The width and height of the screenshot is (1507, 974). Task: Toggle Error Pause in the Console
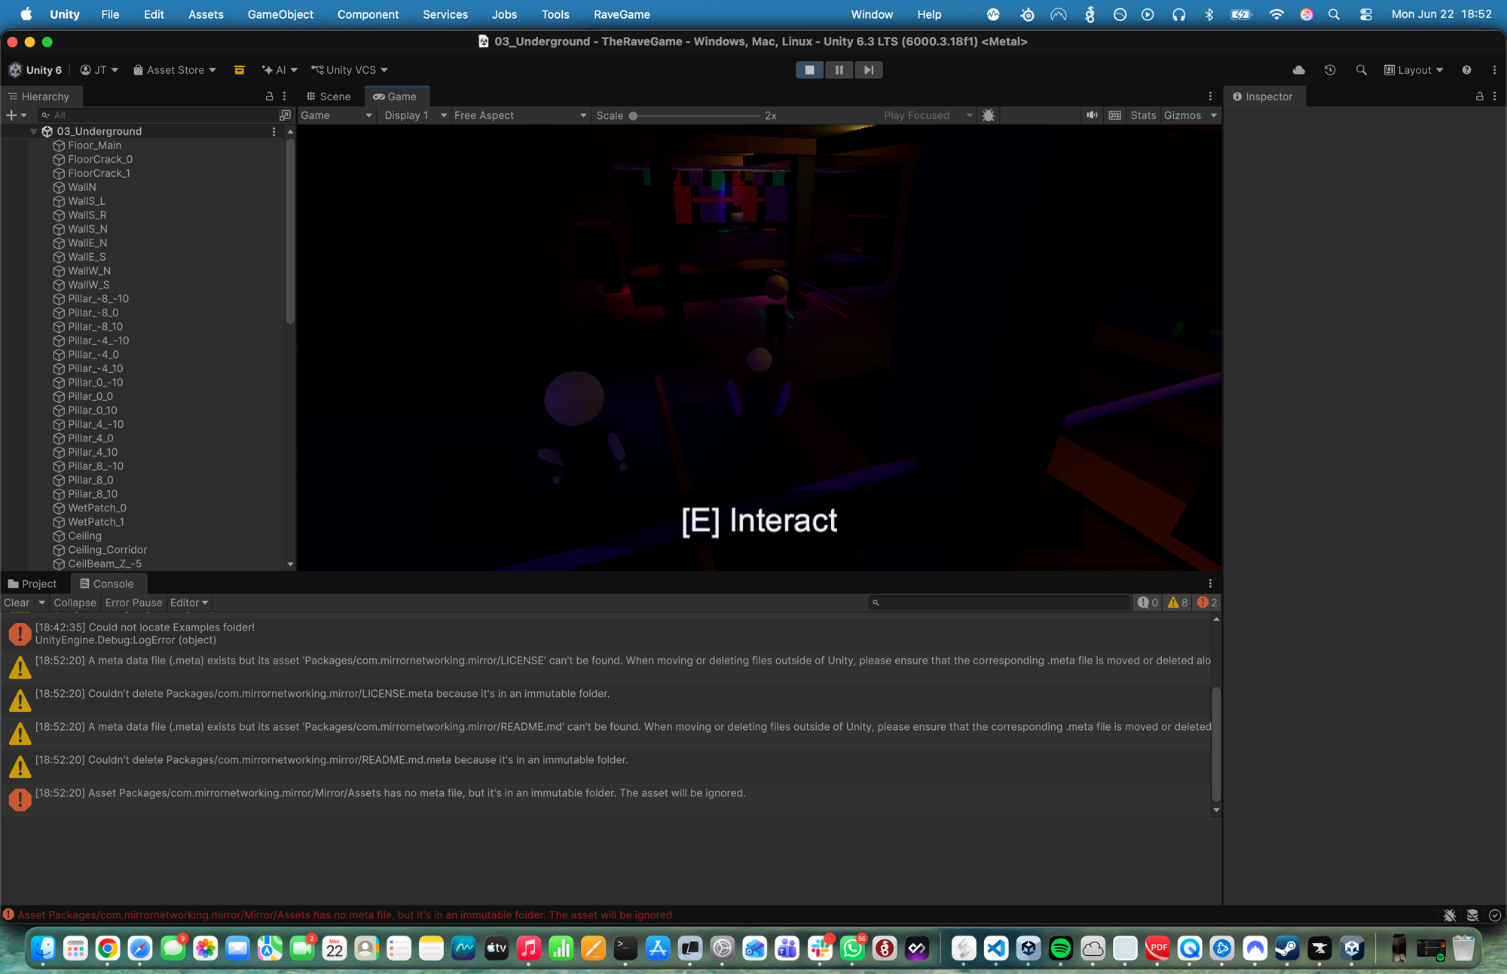133,603
